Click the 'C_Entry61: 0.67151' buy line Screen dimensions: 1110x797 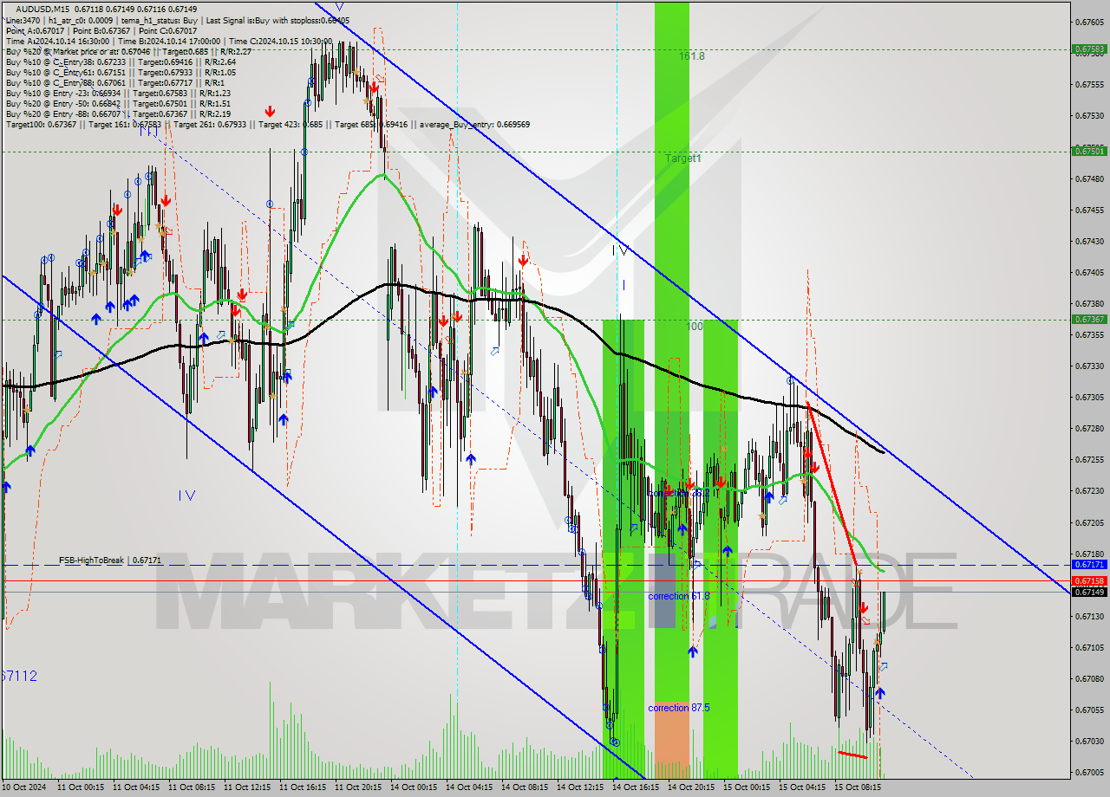coord(121,72)
